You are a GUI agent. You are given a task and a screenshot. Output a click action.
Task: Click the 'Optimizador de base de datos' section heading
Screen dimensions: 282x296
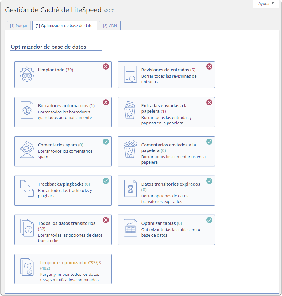click(x=48, y=47)
